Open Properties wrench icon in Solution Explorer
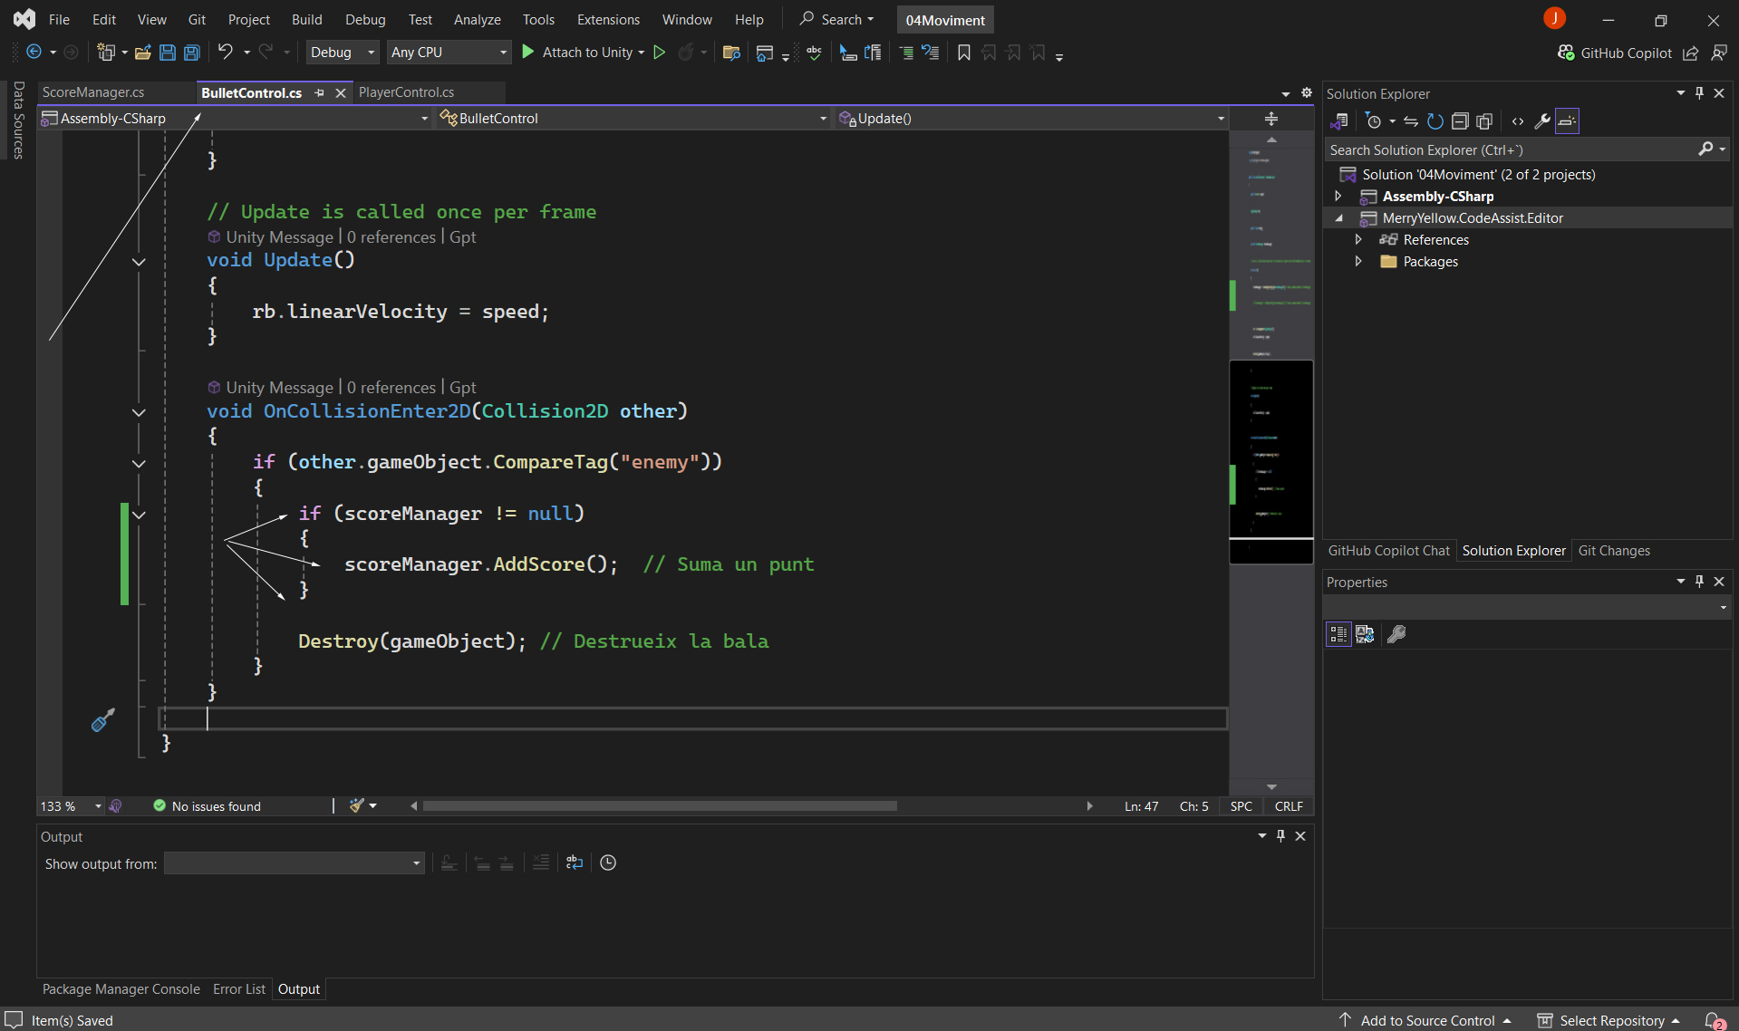 tap(1541, 121)
